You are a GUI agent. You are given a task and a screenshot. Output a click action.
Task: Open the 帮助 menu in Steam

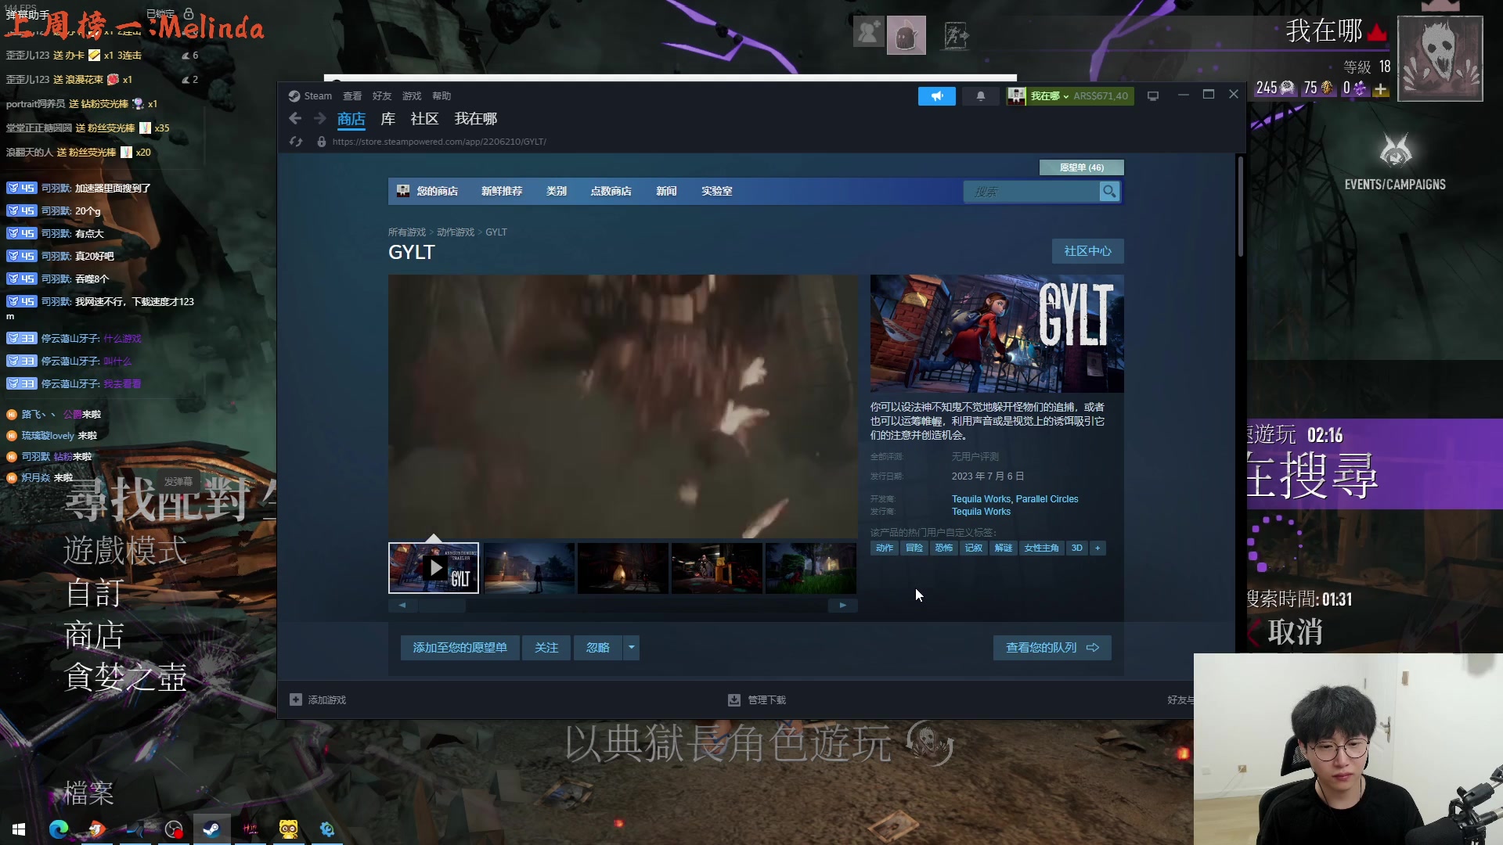point(442,96)
